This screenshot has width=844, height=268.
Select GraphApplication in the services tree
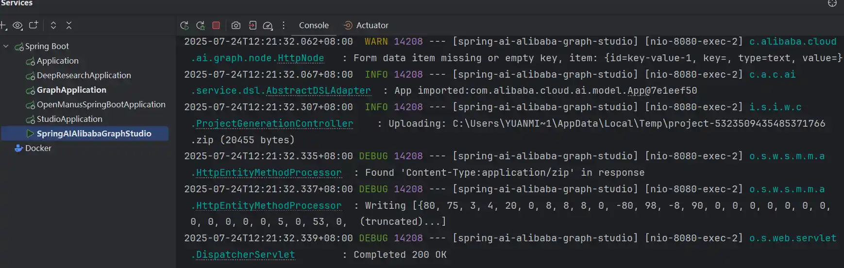(x=71, y=90)
